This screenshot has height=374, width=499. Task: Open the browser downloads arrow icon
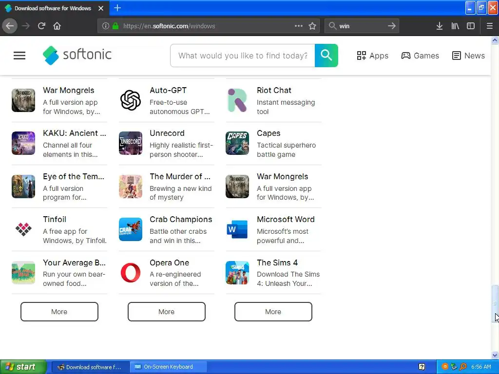[x=440, y=26]
